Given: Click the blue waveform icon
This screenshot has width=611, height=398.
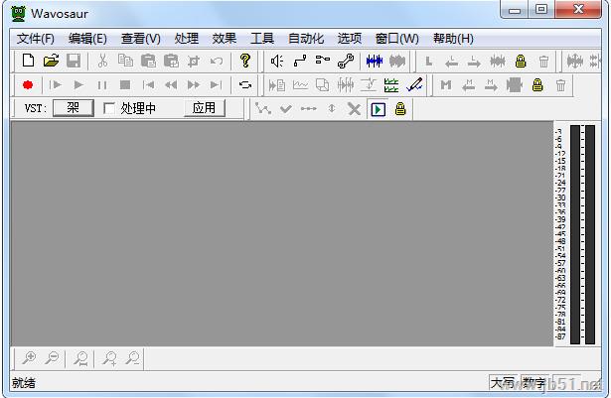Looking at the screenshot, I should [x=375, y=61].
